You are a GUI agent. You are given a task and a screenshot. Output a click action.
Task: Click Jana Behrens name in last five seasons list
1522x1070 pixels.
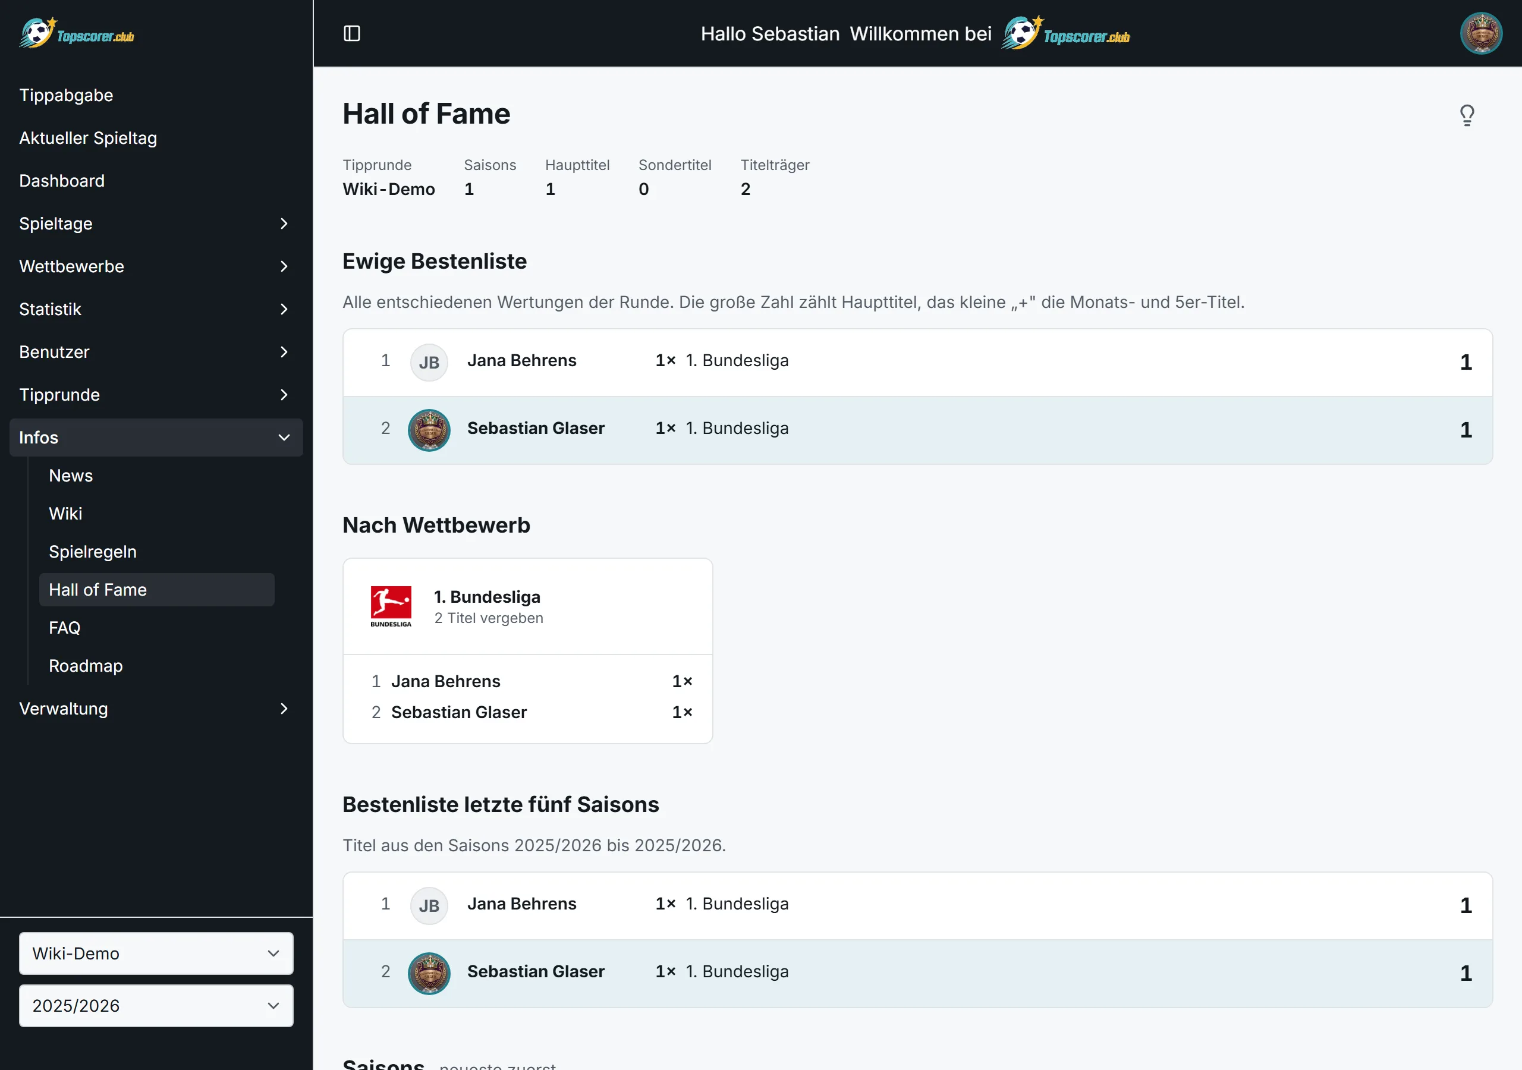point(521,904)
